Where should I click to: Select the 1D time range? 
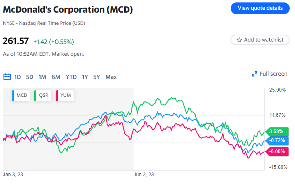(x=17, y=77)
